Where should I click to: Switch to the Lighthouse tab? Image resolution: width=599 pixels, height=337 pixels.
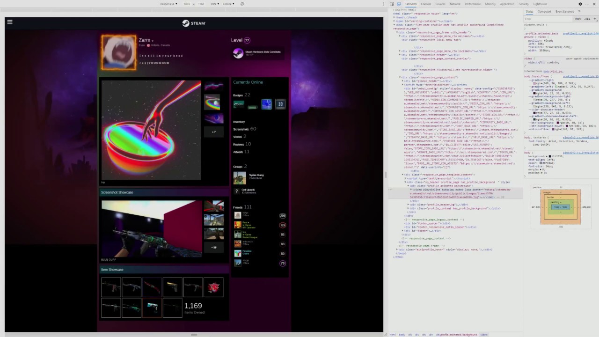click(x=540, y=4)
